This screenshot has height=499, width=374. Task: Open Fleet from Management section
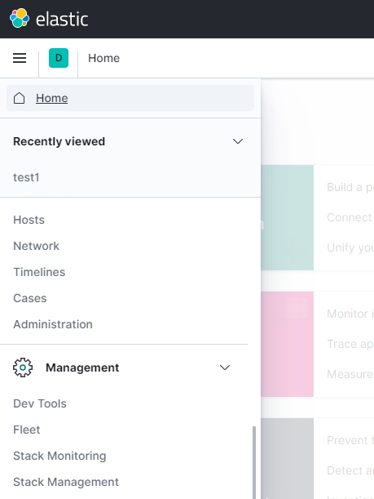coord(27,430)
